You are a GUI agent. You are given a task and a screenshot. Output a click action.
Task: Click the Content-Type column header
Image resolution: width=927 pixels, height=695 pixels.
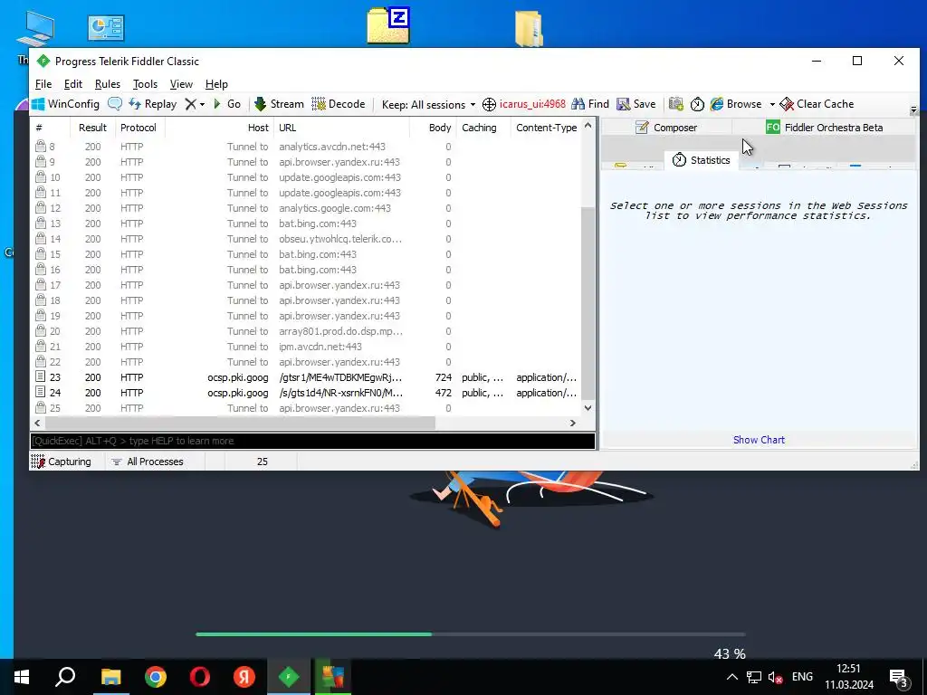point(546,128)
